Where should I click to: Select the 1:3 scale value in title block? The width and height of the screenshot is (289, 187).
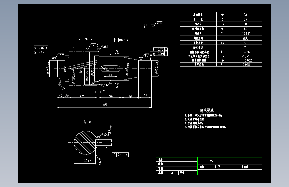point(217,167)
